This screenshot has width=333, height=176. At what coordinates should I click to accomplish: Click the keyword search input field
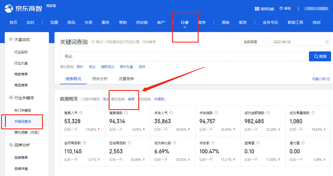(x=183, y=56)
